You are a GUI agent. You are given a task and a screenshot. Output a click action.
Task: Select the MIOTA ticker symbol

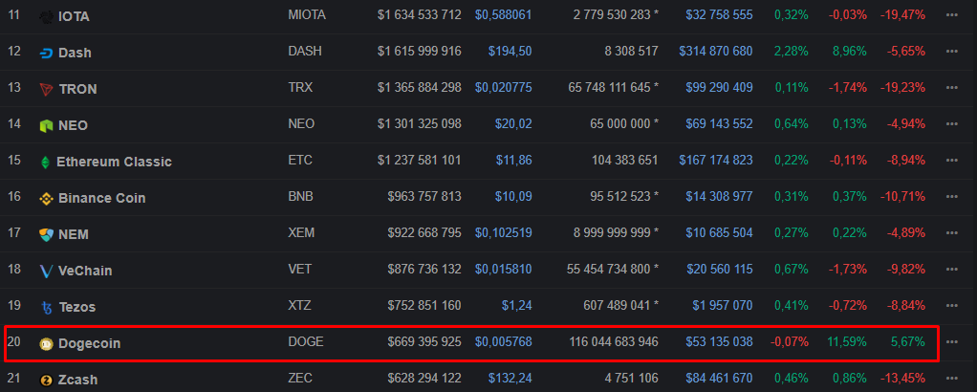click(307, 15)
